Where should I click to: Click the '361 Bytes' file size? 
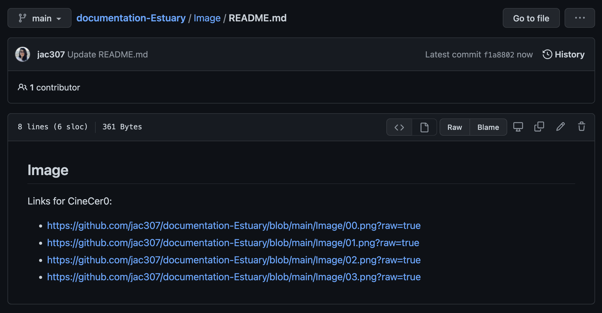pyautogui.click(x=122, y=127)
